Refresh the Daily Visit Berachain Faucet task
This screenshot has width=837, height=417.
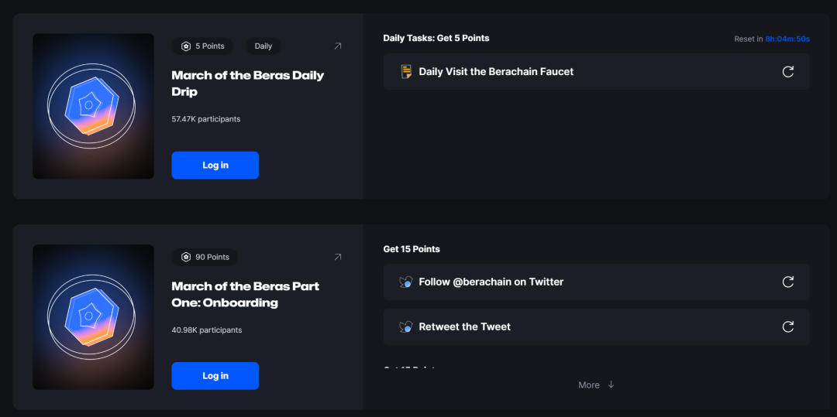coord(787,72)
